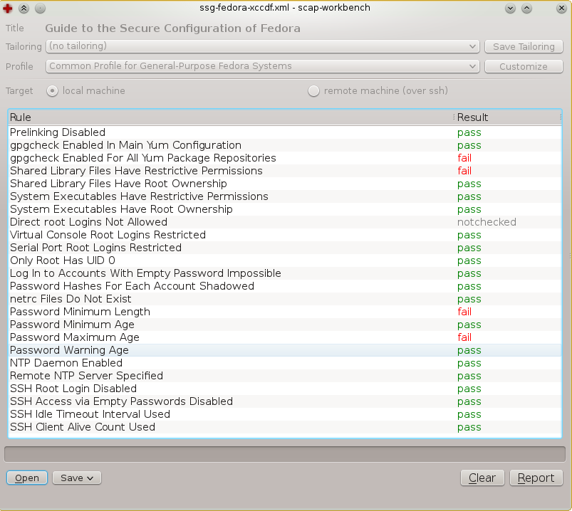This screenshot has width=572, height=511.
Task: Sort by the Result column header
Action: [506, 117]
